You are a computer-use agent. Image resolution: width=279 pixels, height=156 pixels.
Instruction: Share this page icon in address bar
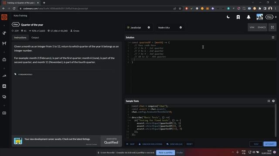175,9
